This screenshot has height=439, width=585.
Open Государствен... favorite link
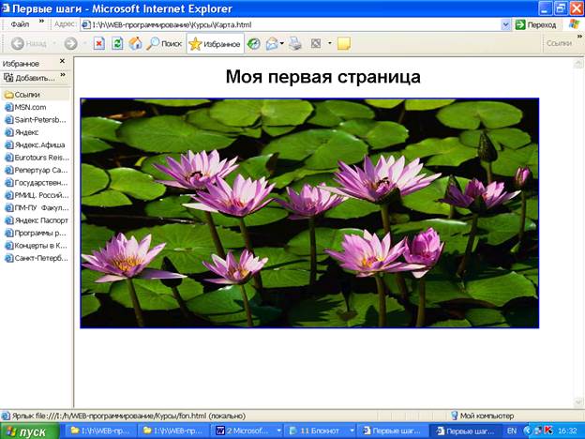(37, 183)
